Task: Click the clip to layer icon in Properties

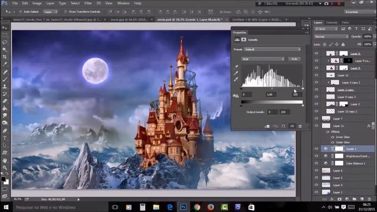Action: (x=267, y=126)
